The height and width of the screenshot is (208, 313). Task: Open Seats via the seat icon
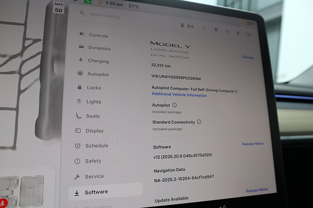pos(79,115)
